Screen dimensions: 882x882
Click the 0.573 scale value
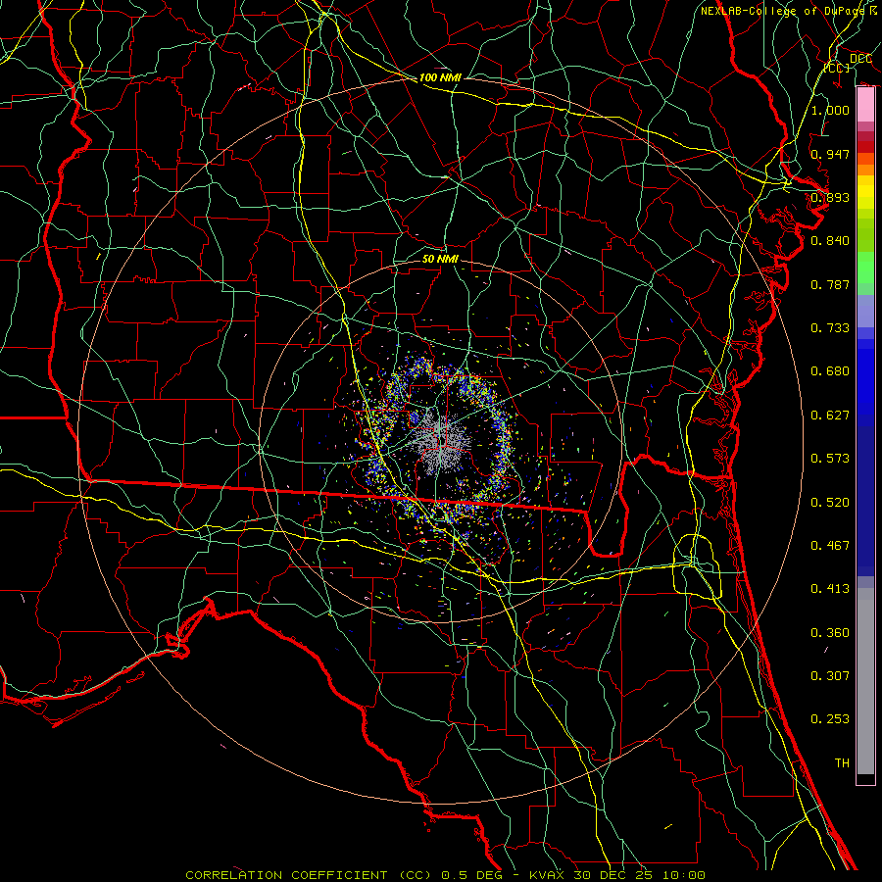point(830,459)
